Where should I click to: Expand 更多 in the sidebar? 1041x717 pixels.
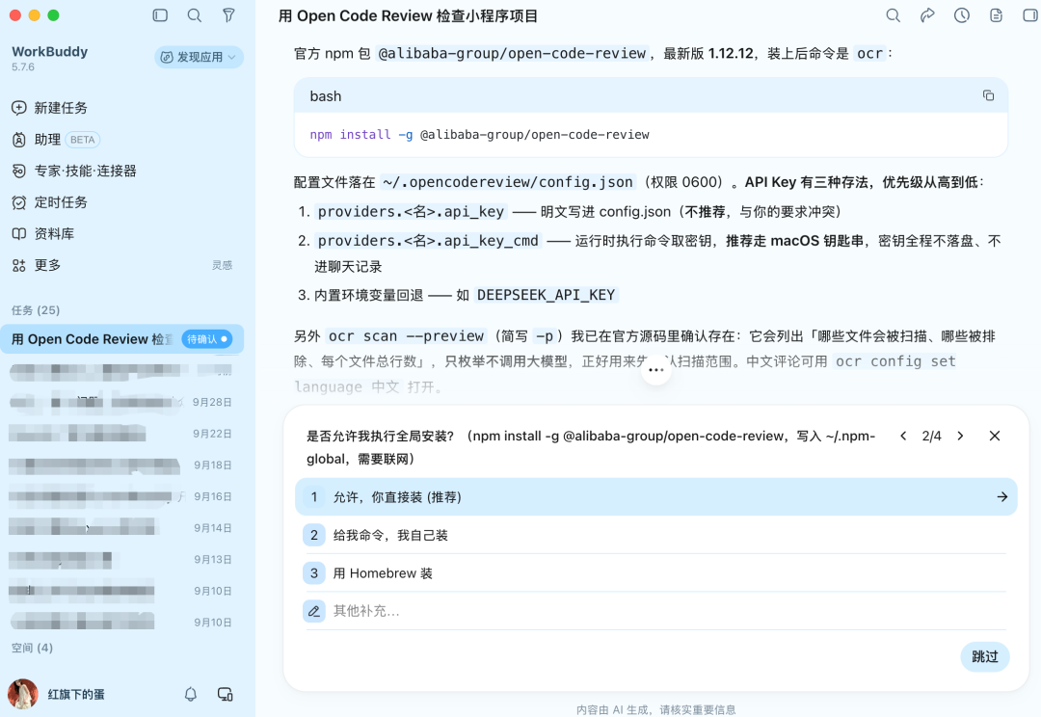(x=37, y=266)
